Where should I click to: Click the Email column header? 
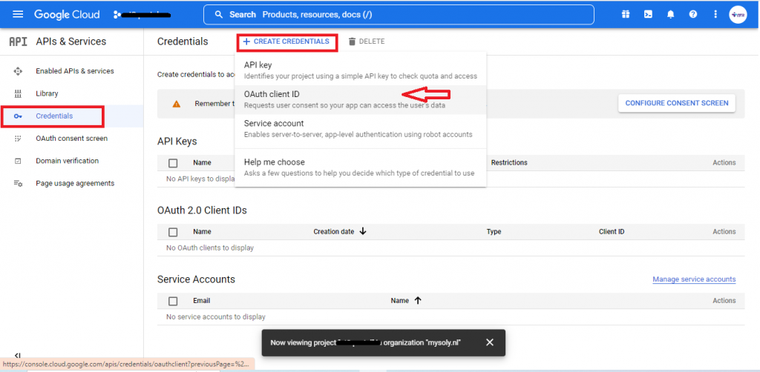pos(201,300)
